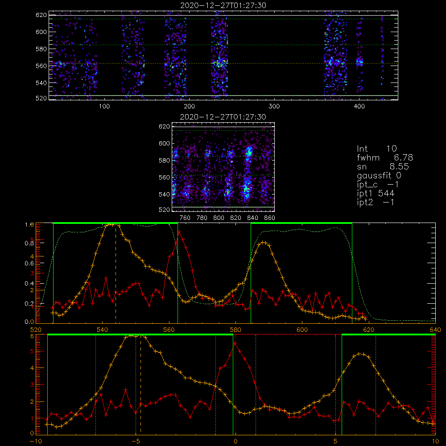Viewport: 446px width, 446px height.
Task: Click bright blob near x 402 in wide image
Action: (359, 62)
